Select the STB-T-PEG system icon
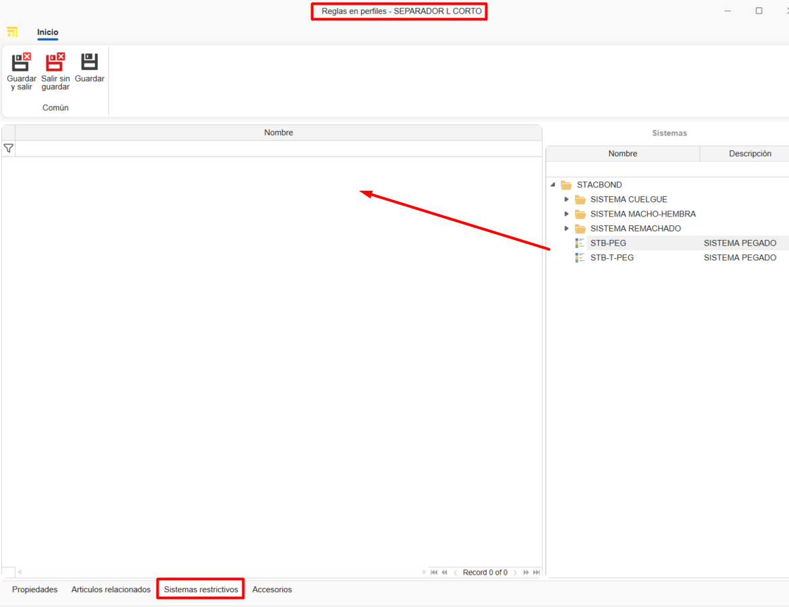789x607 pixels. (580, 258)
